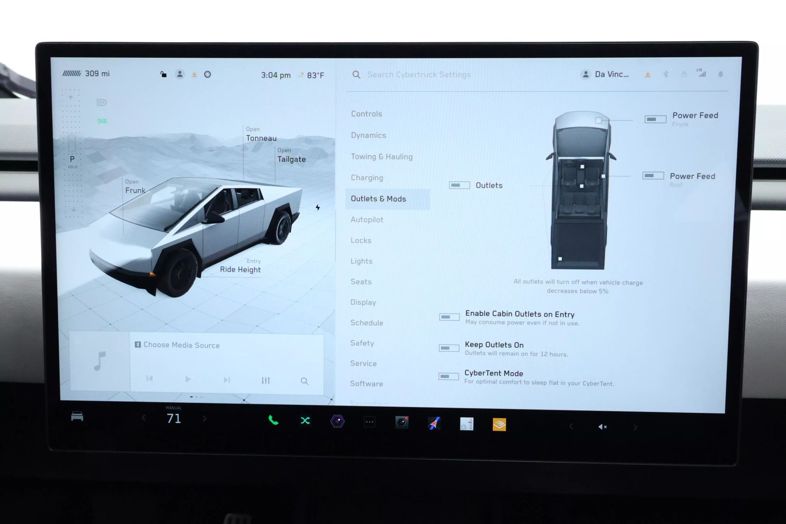Open Software settings
Viewport: 786px width, 524px height.
pyautogui.click(x=366, y=383)
